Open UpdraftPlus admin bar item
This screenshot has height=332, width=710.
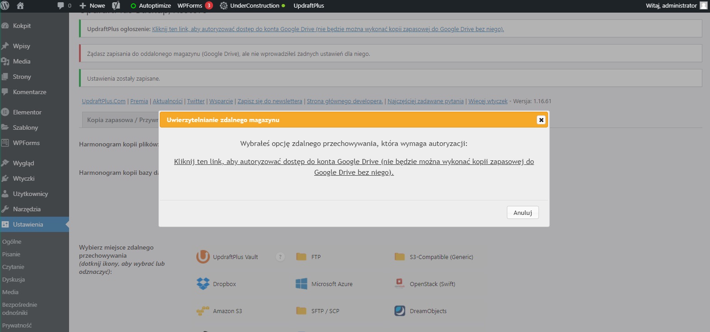[309, 6]
